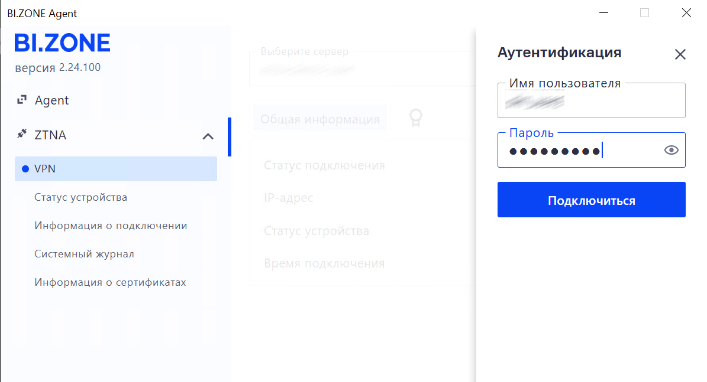The height and width of the screenshot is (382, 707).
Task: Open Информация о сертификатах page
Action: pos(110,282)
